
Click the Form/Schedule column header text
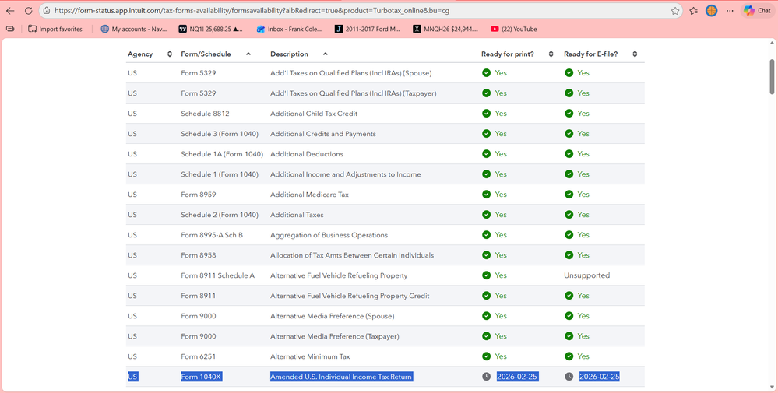(206, 54)
